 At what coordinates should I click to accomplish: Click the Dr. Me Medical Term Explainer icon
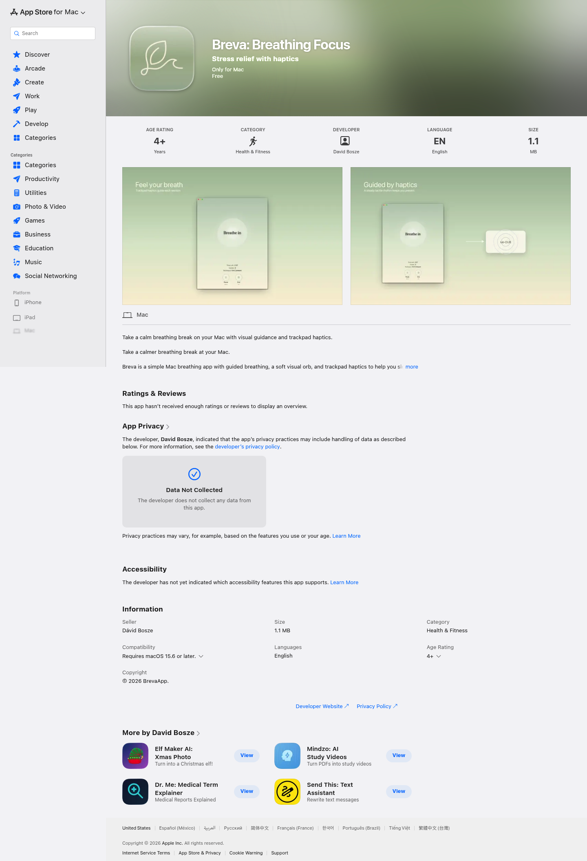pyautogui.click(x=135, y=792)
